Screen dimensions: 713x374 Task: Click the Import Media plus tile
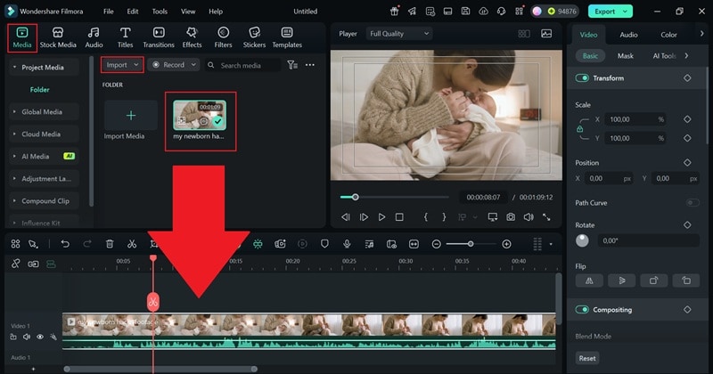(131, 116)
